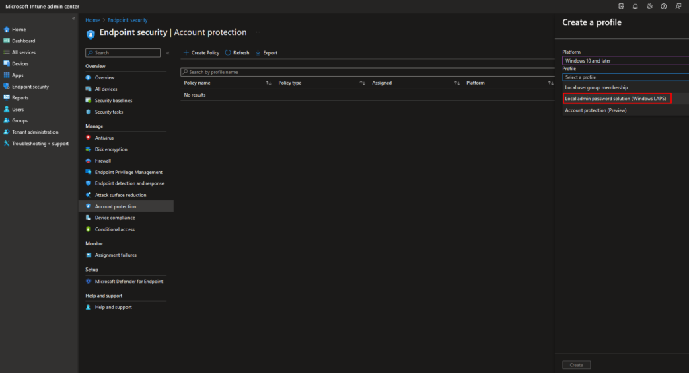Open Endpoint detection and response
Image resolution: width=689 pixels, height=373 pixels.
coord(130,183)
